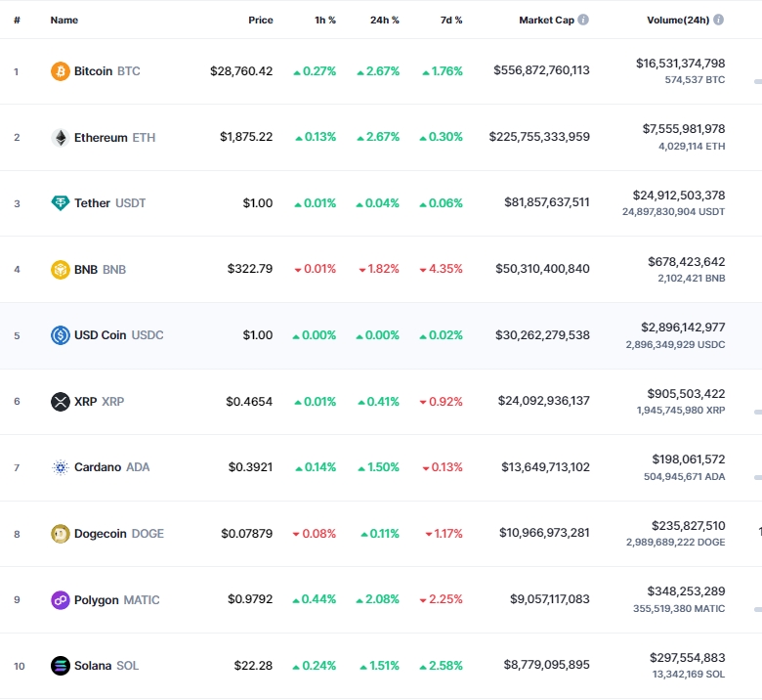Click the Tether logo icon
The width and height of the screenshot is (762, 700).
coord(61,203)
